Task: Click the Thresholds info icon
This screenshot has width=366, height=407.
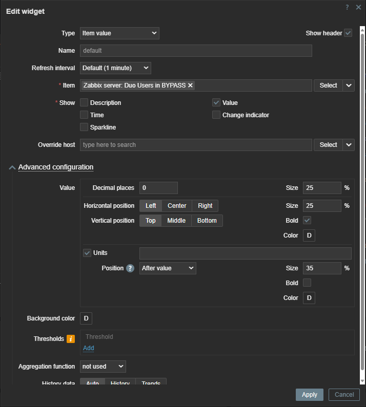Action: click(x=71, y=339)
